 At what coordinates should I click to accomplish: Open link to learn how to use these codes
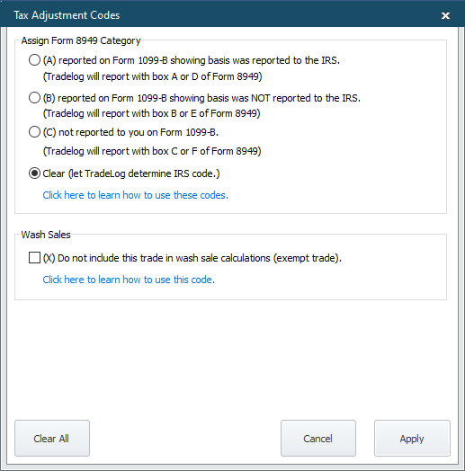(x=135, y=195)
